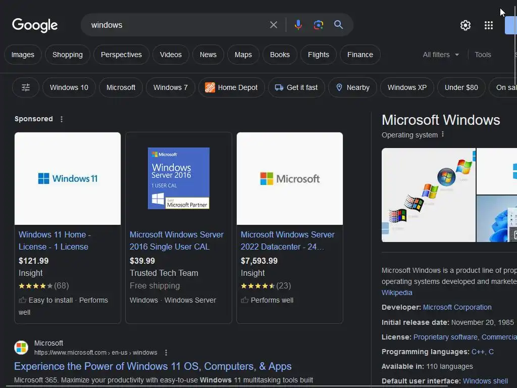The image size is (517, 388).
Task: Open the Windows Server 2016 product image
Action: pos(179,178)
